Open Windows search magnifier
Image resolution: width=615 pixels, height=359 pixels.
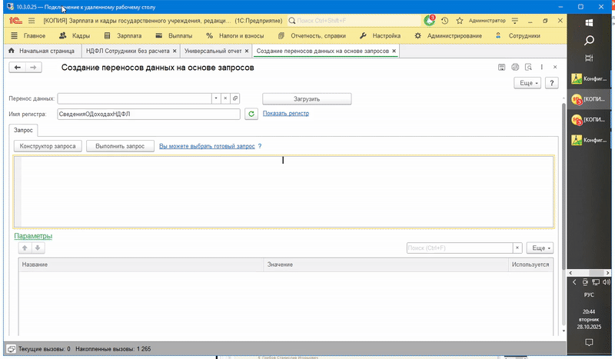(589, 41)
